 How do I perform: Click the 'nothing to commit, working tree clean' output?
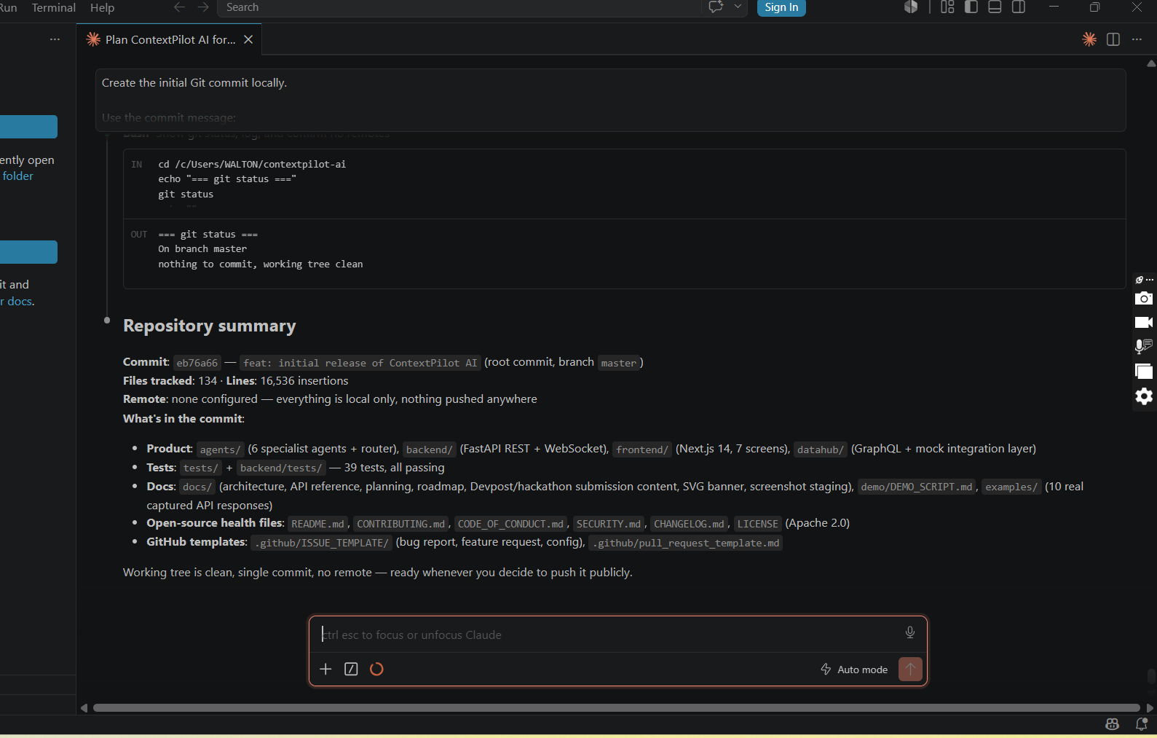[x=261, y=264]
